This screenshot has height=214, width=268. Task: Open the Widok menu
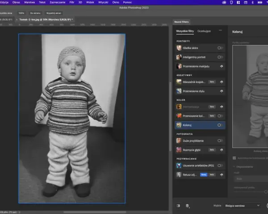coord(90,2)
